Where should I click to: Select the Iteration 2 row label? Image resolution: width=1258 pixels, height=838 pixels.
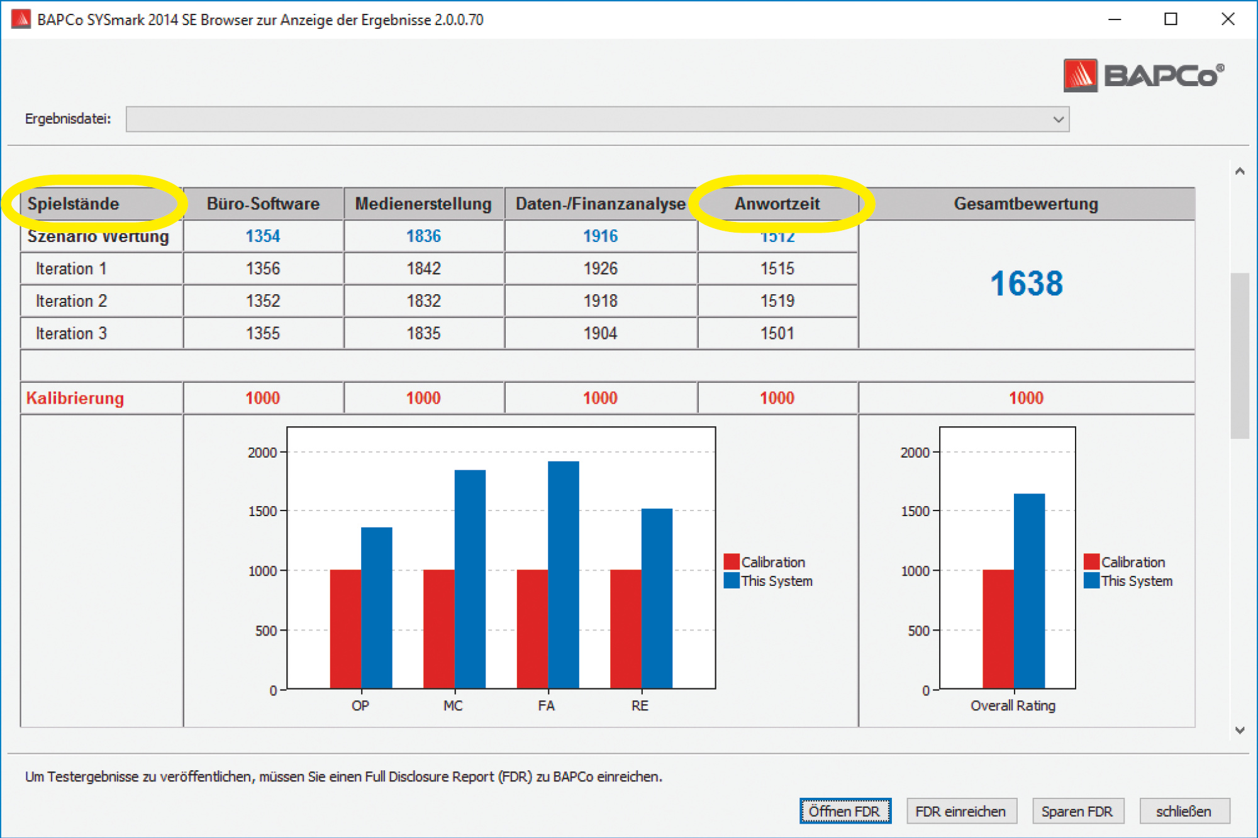[71, 300]
